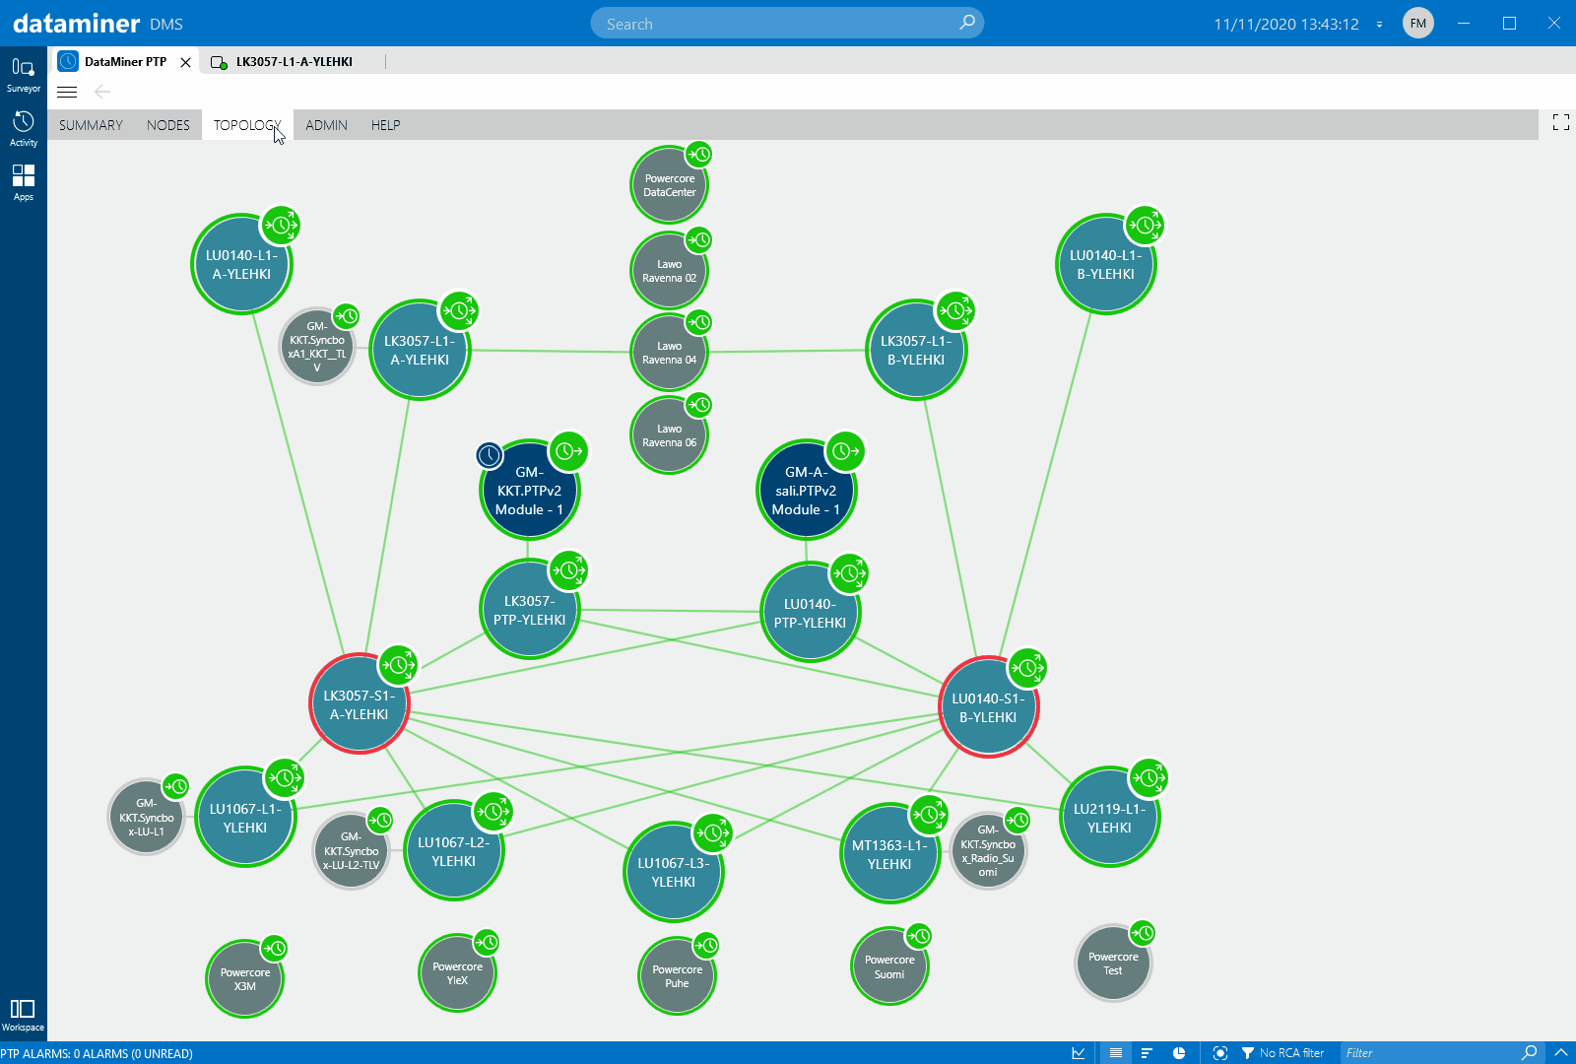Open the Activity sidebar panel

(23, 129)
